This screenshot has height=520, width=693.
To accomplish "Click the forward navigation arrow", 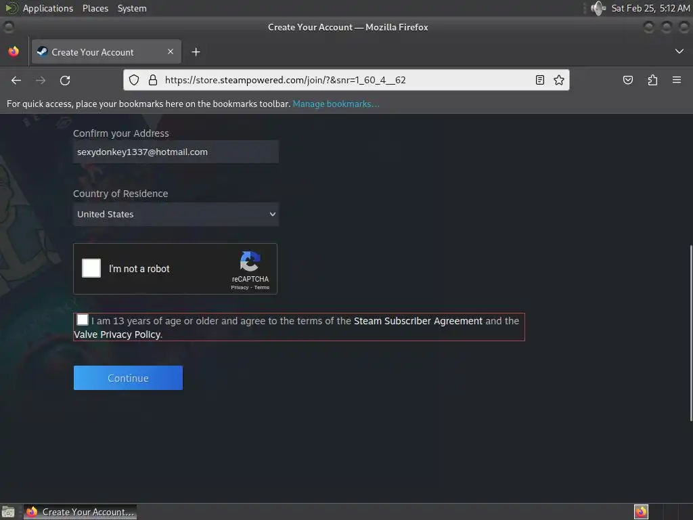I will click(x=41, y=80).
